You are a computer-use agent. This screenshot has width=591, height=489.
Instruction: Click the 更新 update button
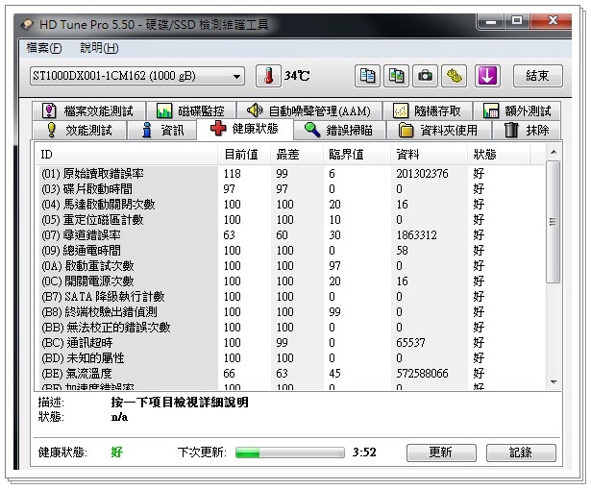[441, 452]
